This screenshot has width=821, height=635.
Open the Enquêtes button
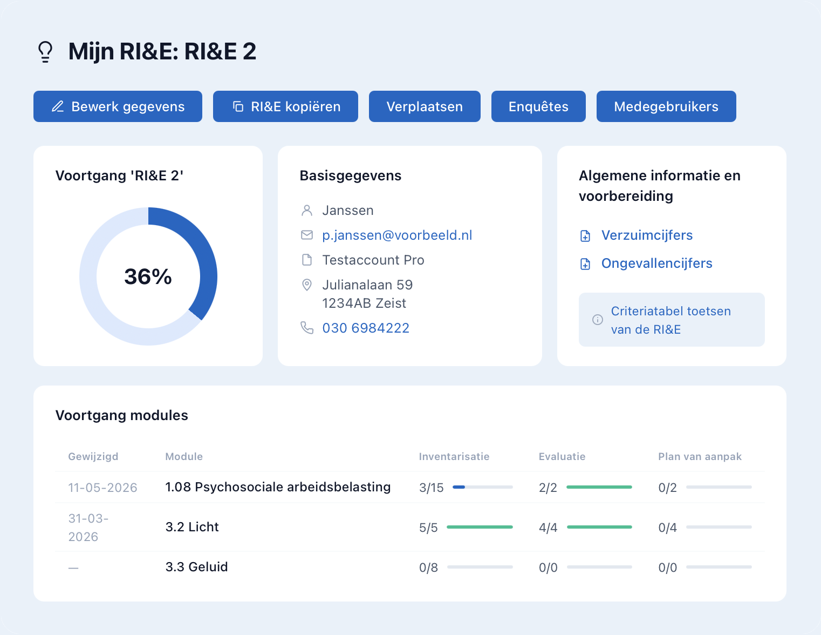tap(538, 106)
